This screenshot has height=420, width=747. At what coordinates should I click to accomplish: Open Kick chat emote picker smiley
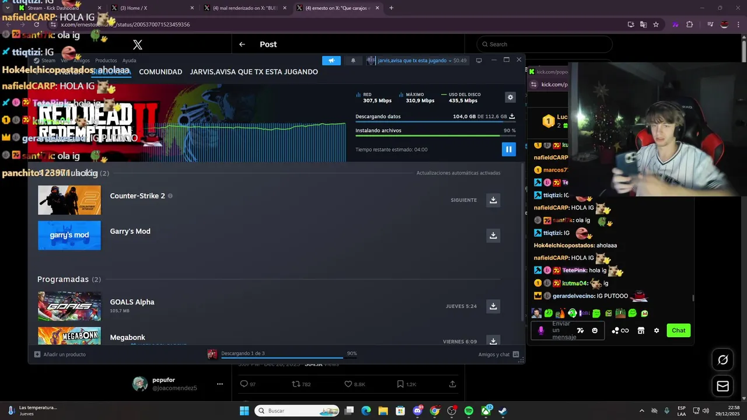(595, 331)
